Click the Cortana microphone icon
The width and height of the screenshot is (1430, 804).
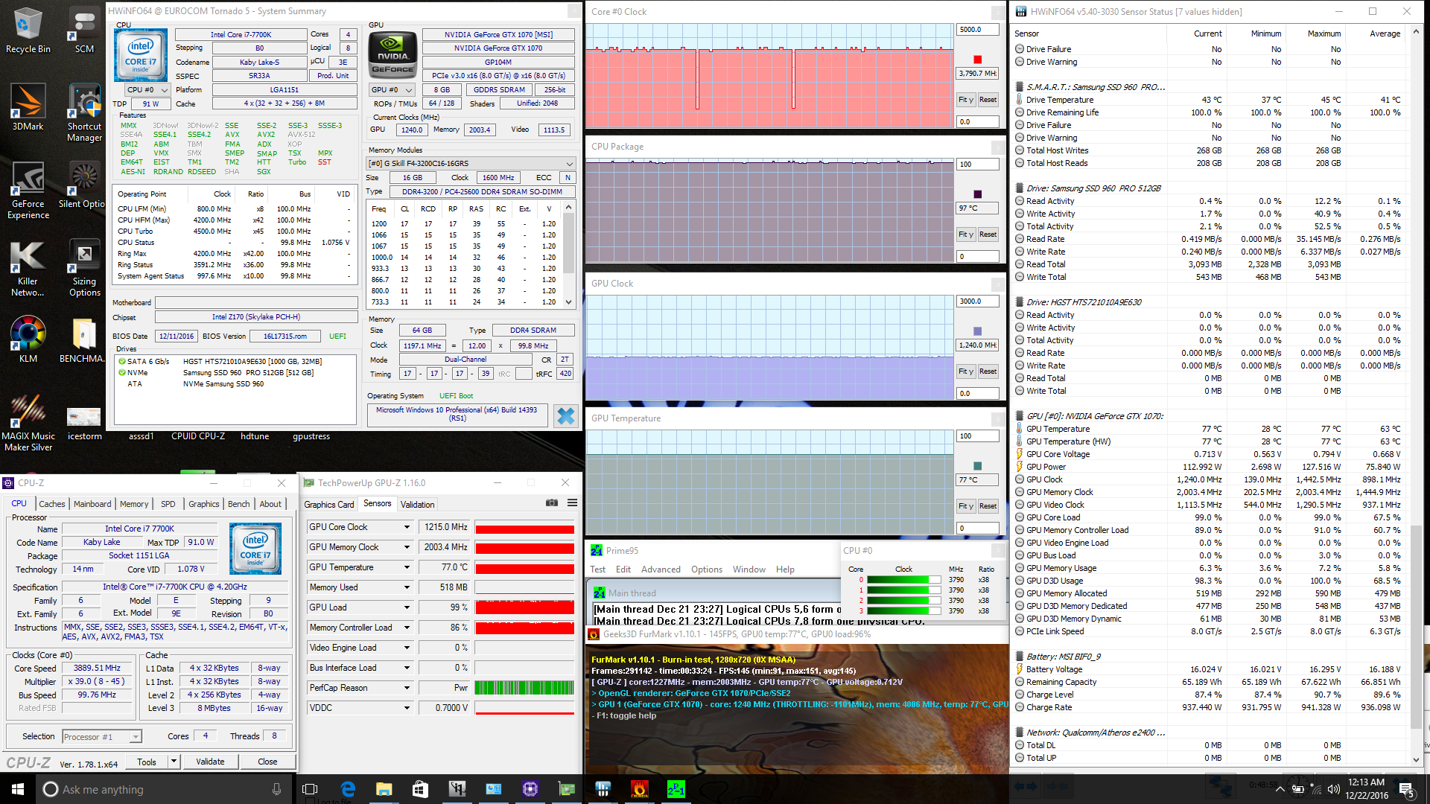pos(276,789)
